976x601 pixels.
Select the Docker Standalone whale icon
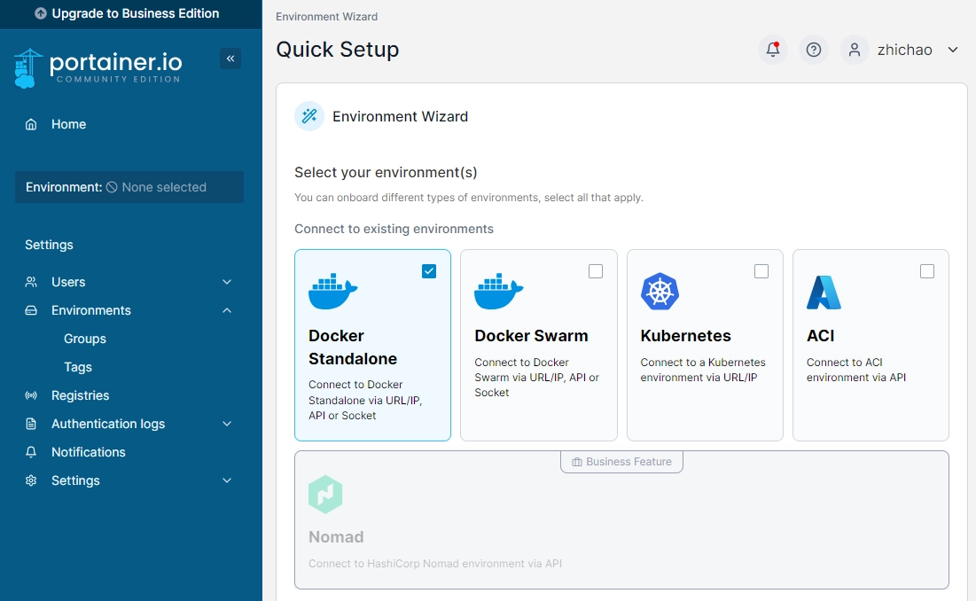point(332,290)
